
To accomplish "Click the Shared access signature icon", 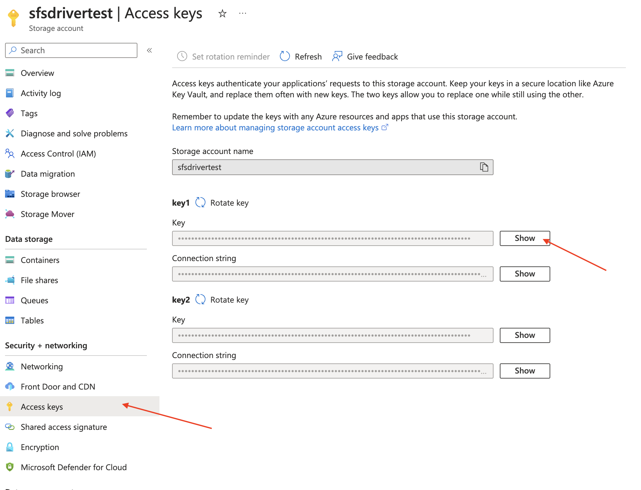I will tap(10, 427).
